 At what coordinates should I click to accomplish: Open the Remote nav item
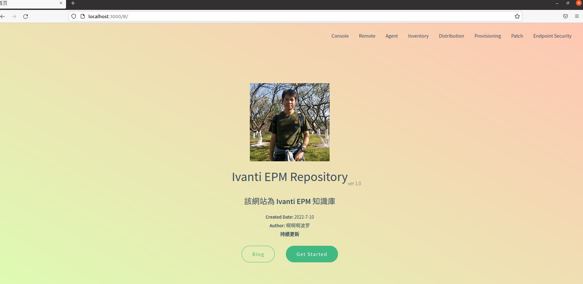pos(367,36)
